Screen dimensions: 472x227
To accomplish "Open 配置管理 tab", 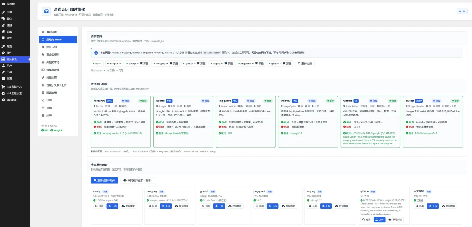I will click(58, 93).
